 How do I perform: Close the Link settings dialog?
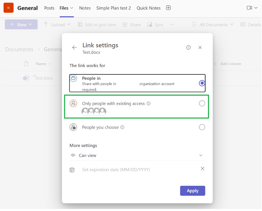(200, 48)
